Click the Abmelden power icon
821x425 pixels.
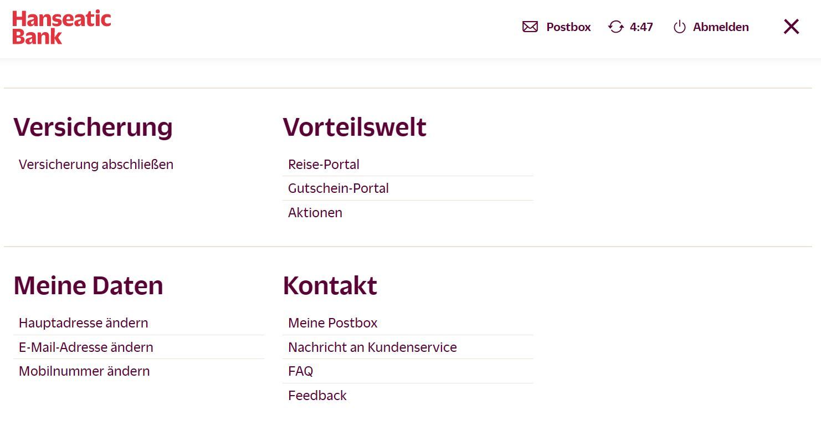tap(680, 27)
